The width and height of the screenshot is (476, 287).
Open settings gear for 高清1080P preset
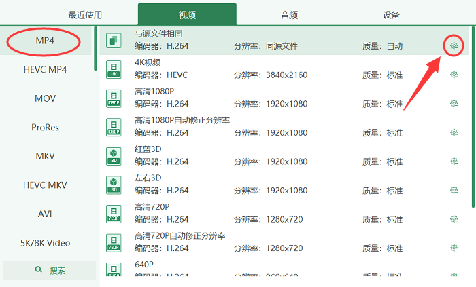coord(454,104)
